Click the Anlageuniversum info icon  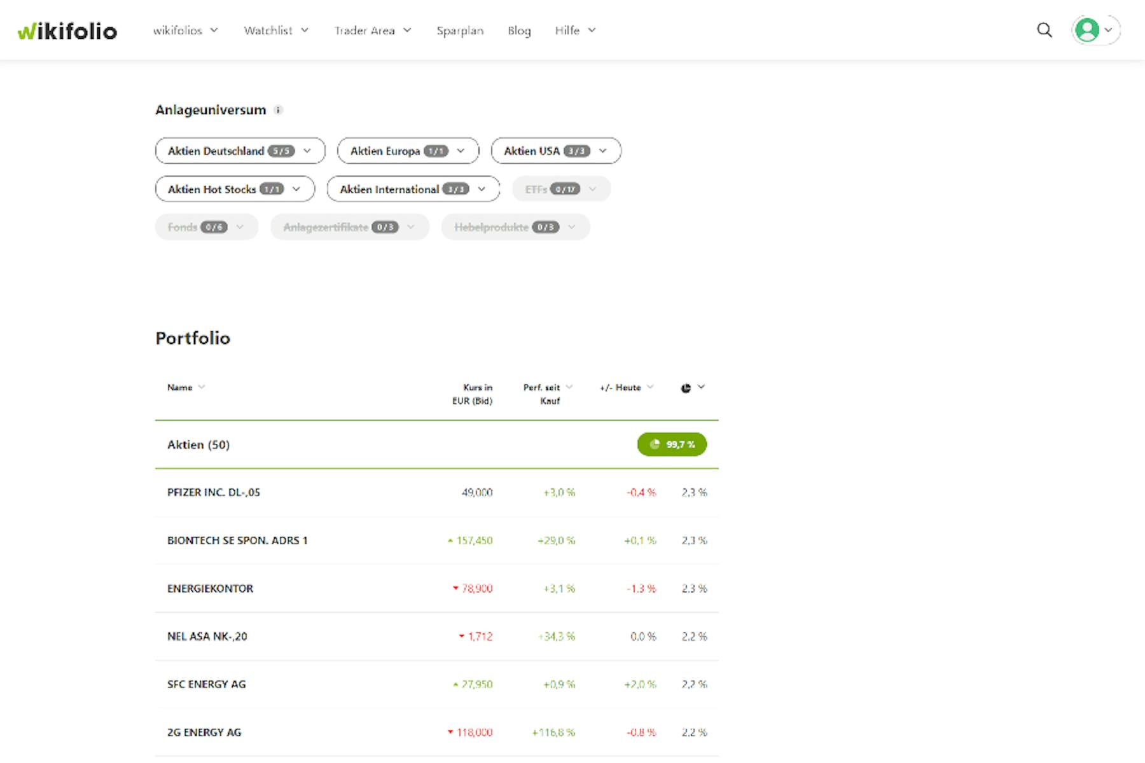click(x=278, y=110)
